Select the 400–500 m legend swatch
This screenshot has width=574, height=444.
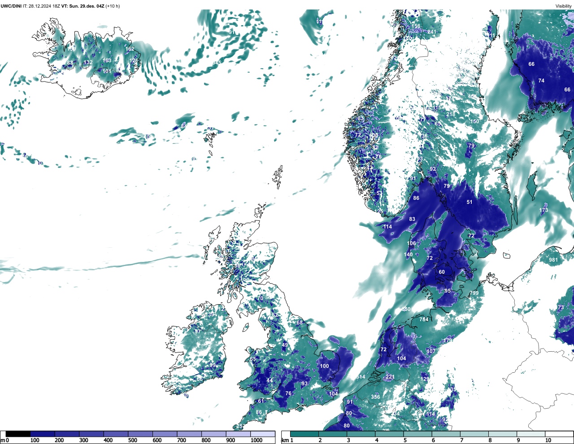point(116,434)
